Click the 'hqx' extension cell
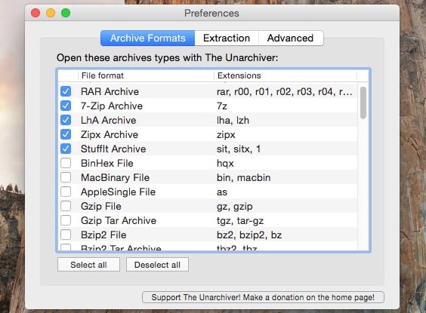Image resolution: width=426 pixels, height=313 pixels. (x=225, y=163)
